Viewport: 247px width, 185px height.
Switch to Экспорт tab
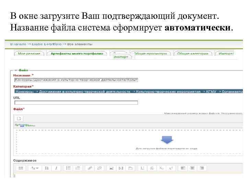point(121,57)
